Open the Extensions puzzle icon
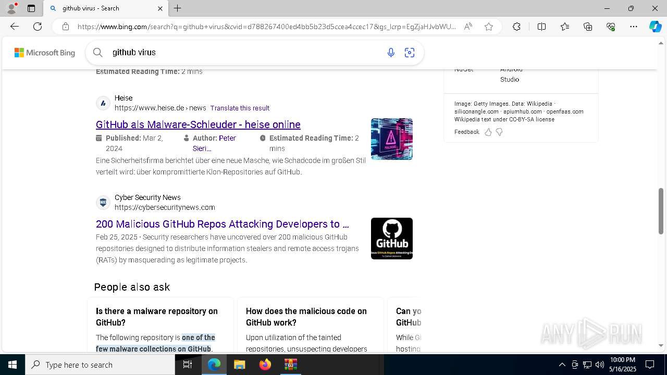This screenshot has width=667, height=375. click(x=516, y=27)
